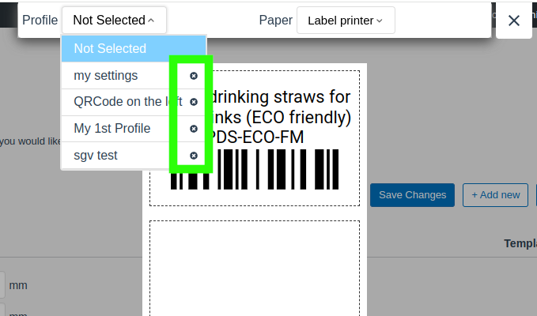Click the Profile label text

pos(40,21)
